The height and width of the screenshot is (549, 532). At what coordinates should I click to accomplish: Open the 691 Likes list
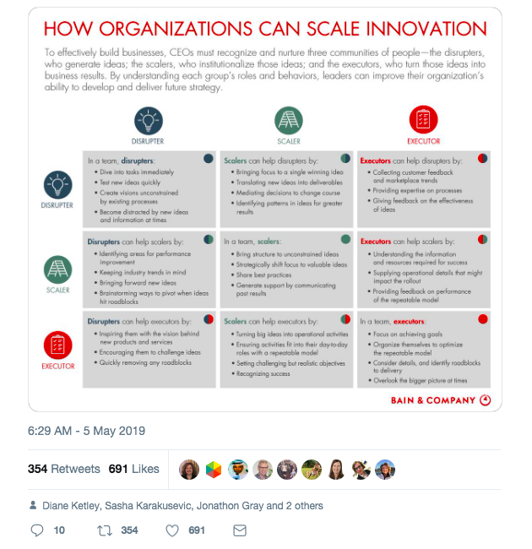[133, 469]
